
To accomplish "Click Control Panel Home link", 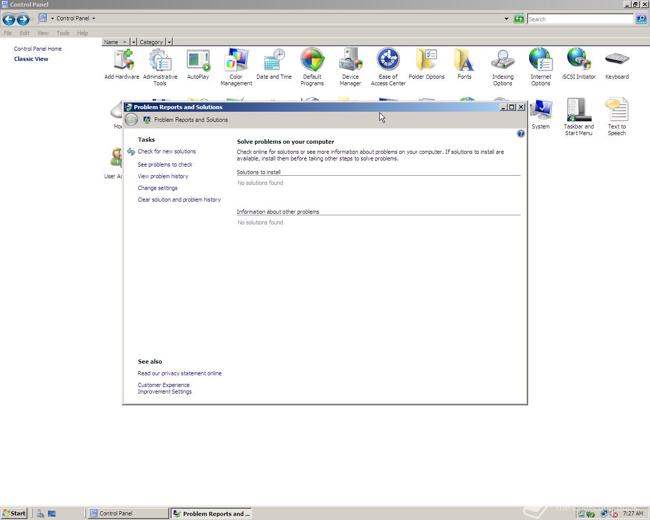I will (38, 49).
